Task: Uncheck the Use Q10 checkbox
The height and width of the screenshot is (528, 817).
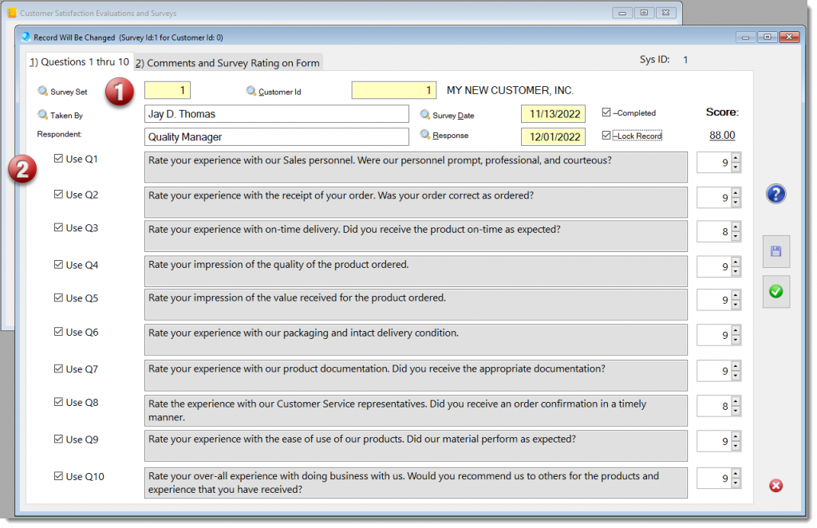Action: [58, 476]
